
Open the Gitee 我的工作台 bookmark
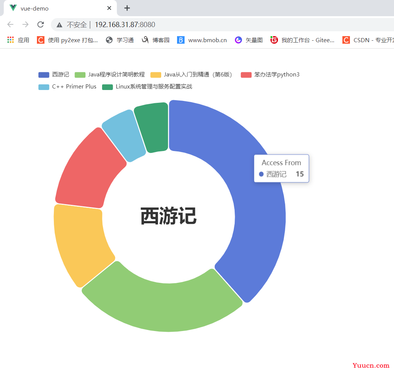pos(302,40)
